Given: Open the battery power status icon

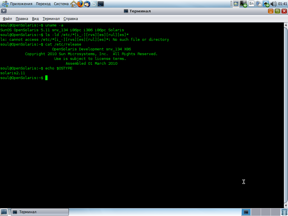Looking at the screenshot, I should pos(259,4).
